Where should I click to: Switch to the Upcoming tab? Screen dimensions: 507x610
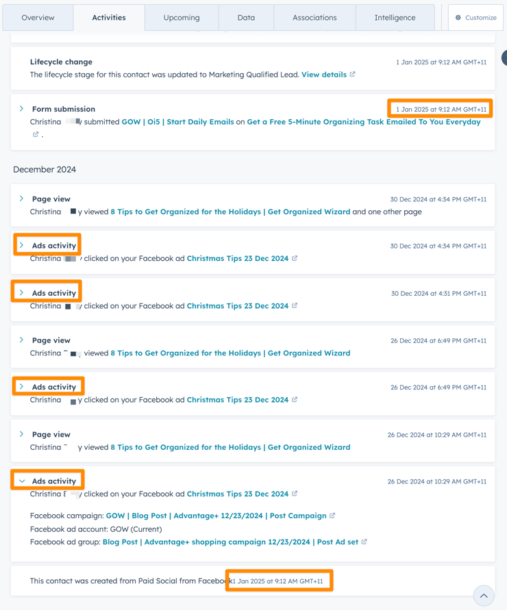point(182,18)
